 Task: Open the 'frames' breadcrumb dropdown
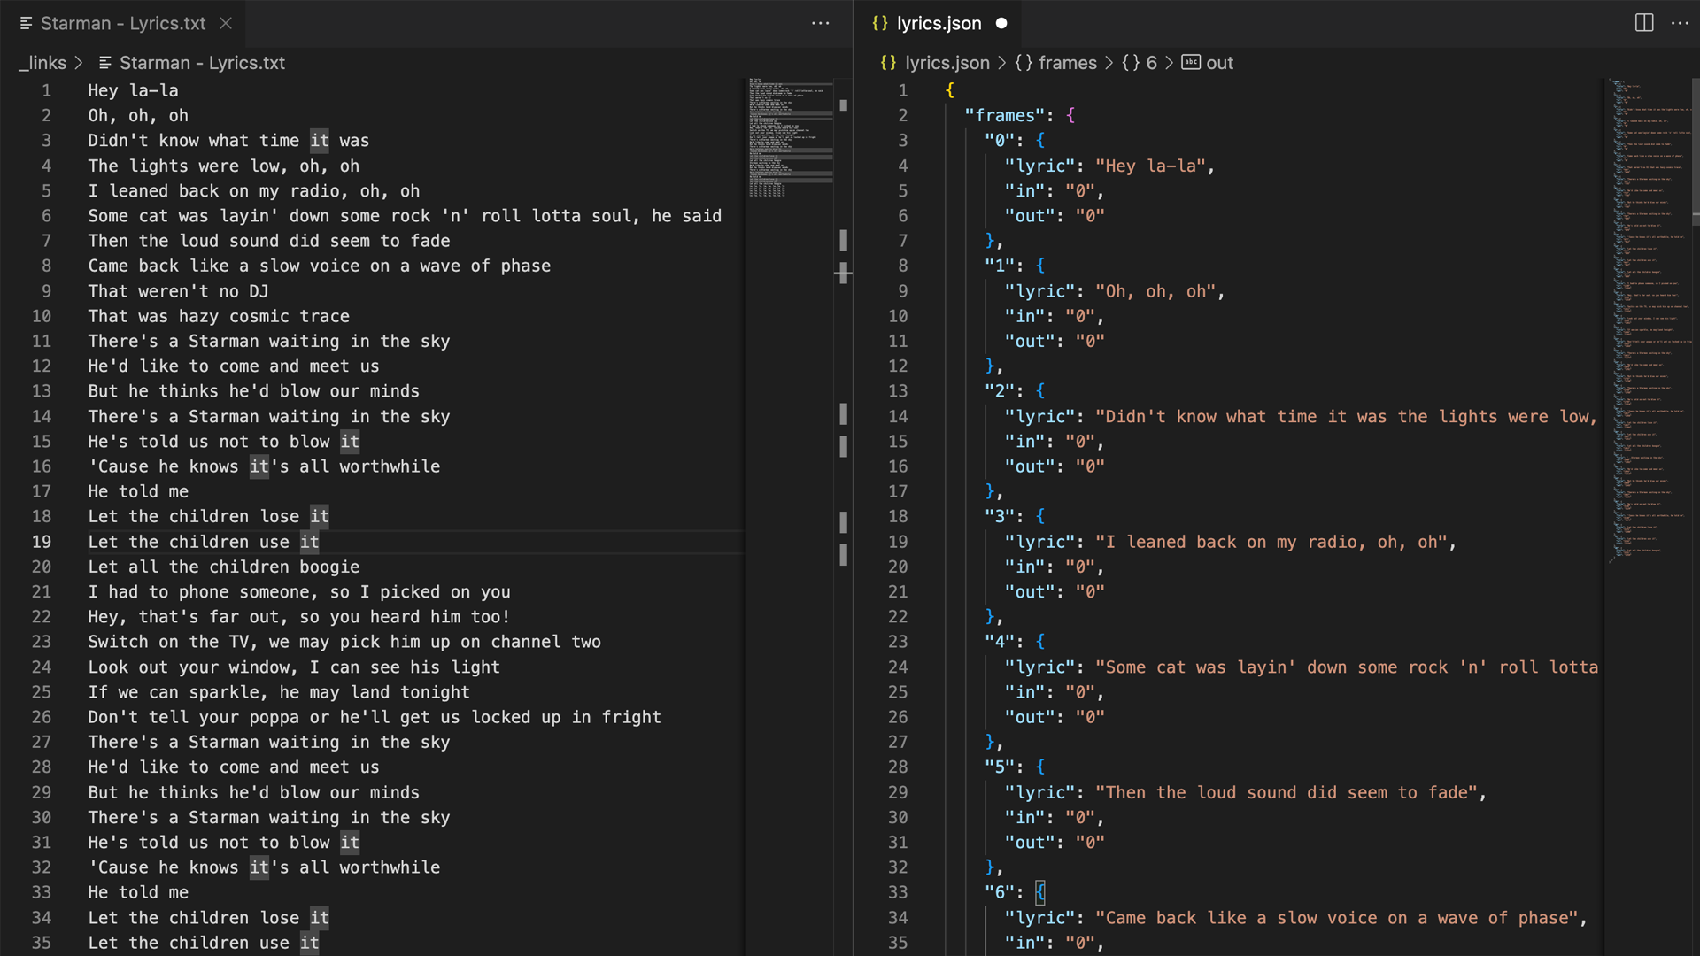pos(1067,62)
